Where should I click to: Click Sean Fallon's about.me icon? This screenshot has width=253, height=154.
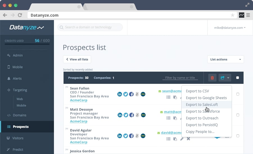pos(143,94)
